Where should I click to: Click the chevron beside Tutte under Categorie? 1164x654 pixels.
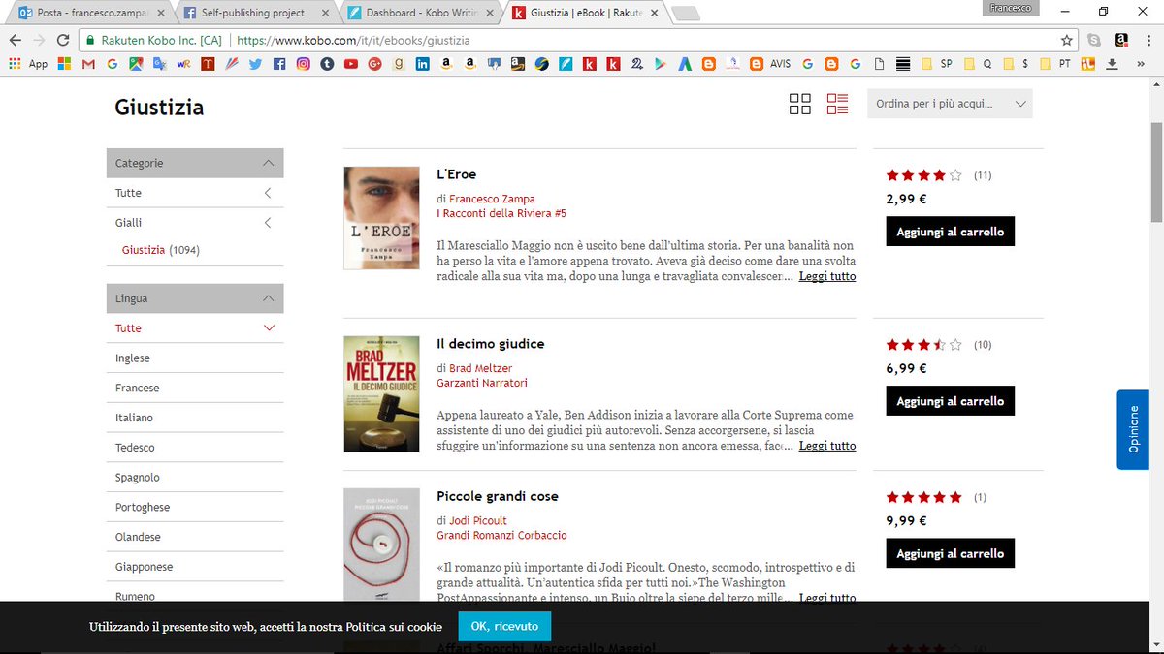269,193
